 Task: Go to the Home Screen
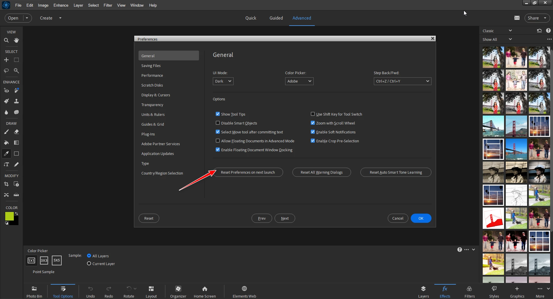pyautogui.click(x=205, y=292)
